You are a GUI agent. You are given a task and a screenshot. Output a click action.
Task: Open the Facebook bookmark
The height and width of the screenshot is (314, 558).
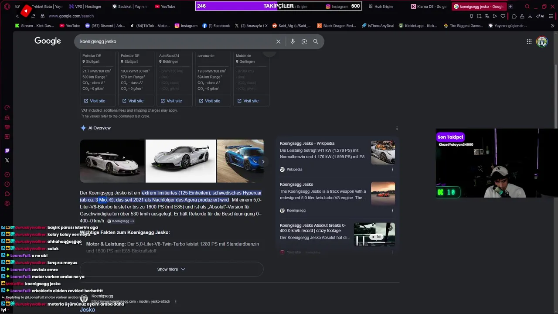coord(216,26)
